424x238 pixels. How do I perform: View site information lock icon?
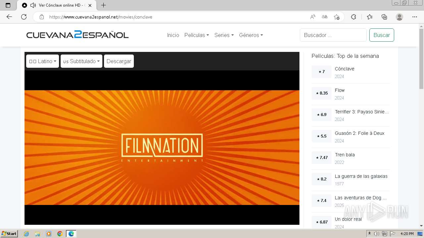click(x=41, y=17)
